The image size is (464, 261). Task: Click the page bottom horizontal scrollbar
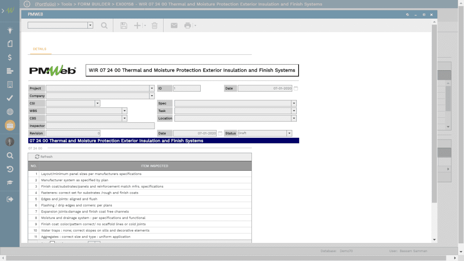coord(226,258)
